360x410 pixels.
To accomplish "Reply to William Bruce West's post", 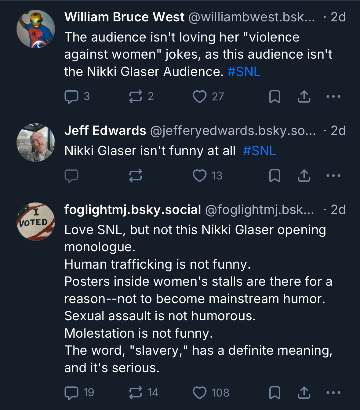I will [x=71, y=97].
